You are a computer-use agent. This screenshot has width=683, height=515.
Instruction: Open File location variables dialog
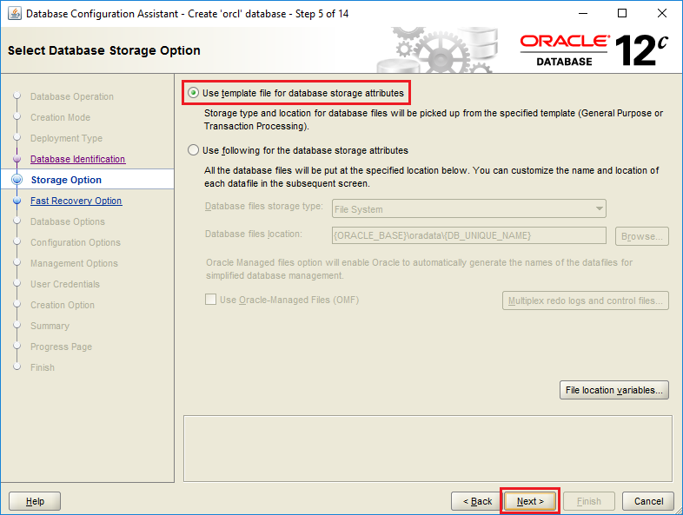(x=613, y=390)
